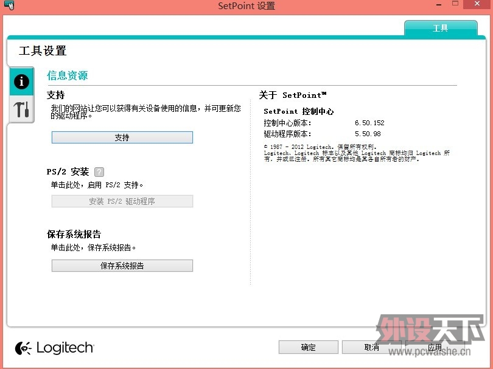Screen dimensions: 493x369
Task: Click driver version value 5.50.98
Action: pyautogui.click(x=368, y=134)
